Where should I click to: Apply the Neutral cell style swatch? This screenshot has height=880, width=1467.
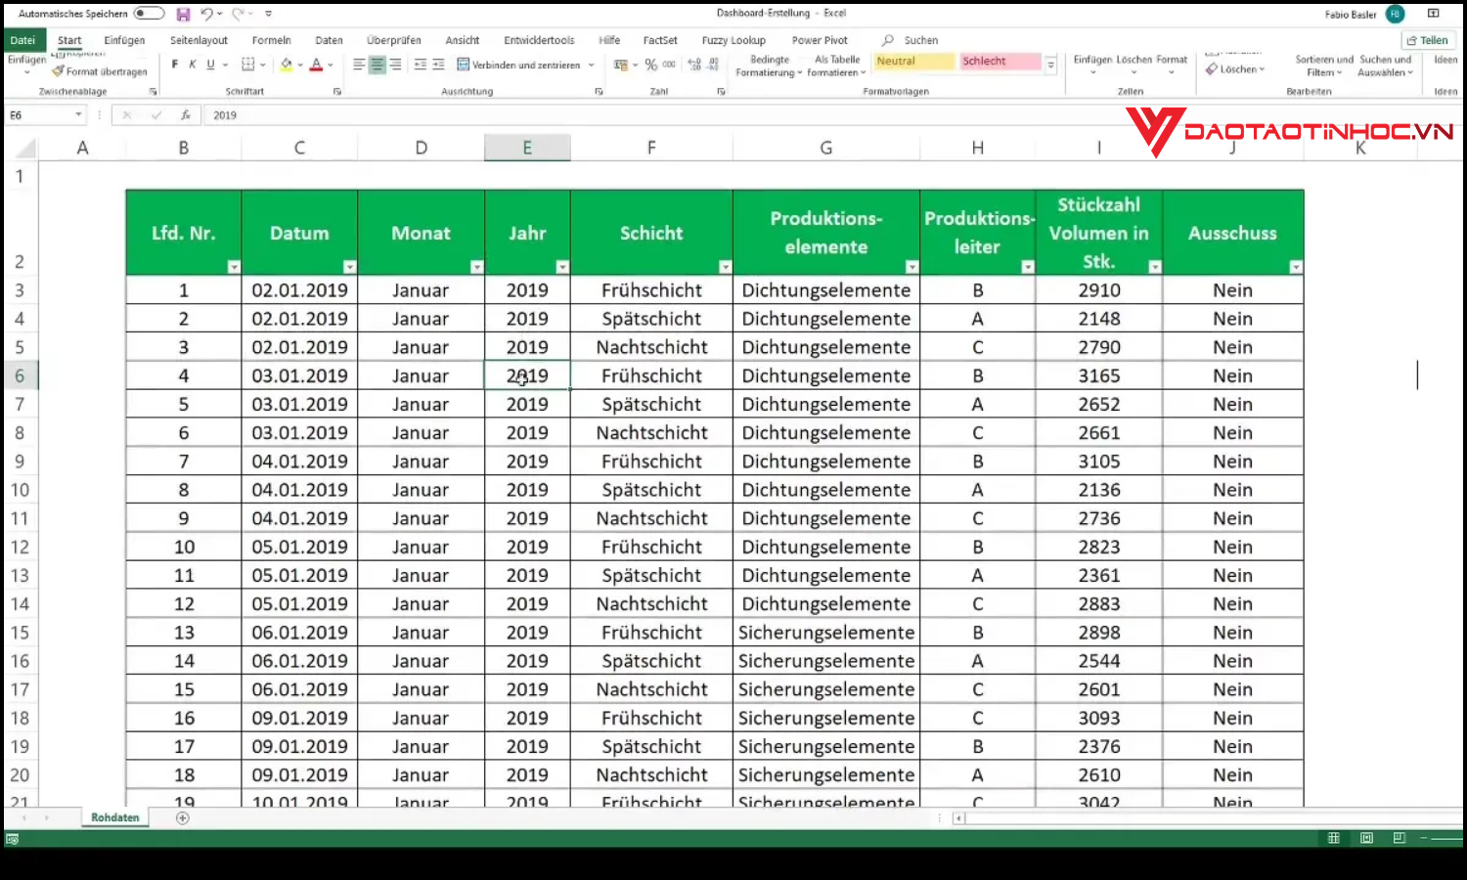pos(913,61)
